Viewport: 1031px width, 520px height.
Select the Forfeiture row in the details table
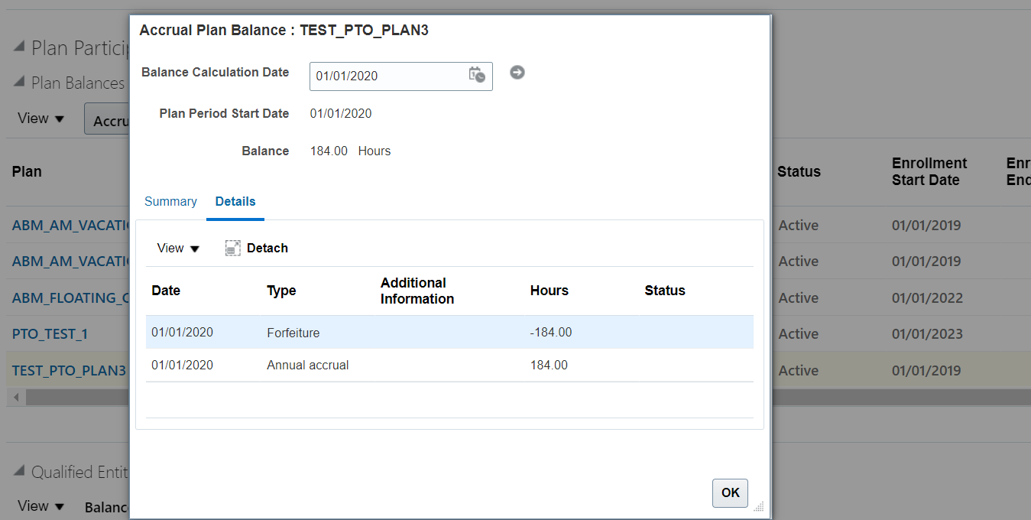tap(449, 333)
